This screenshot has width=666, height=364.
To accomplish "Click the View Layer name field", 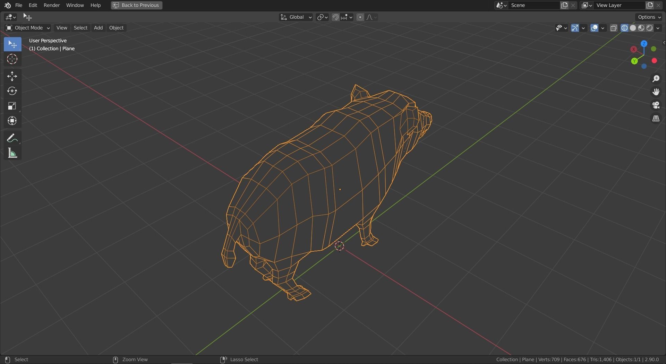I will [620, 5].
